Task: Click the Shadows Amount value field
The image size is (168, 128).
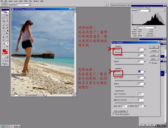Action: coord(141,49)
